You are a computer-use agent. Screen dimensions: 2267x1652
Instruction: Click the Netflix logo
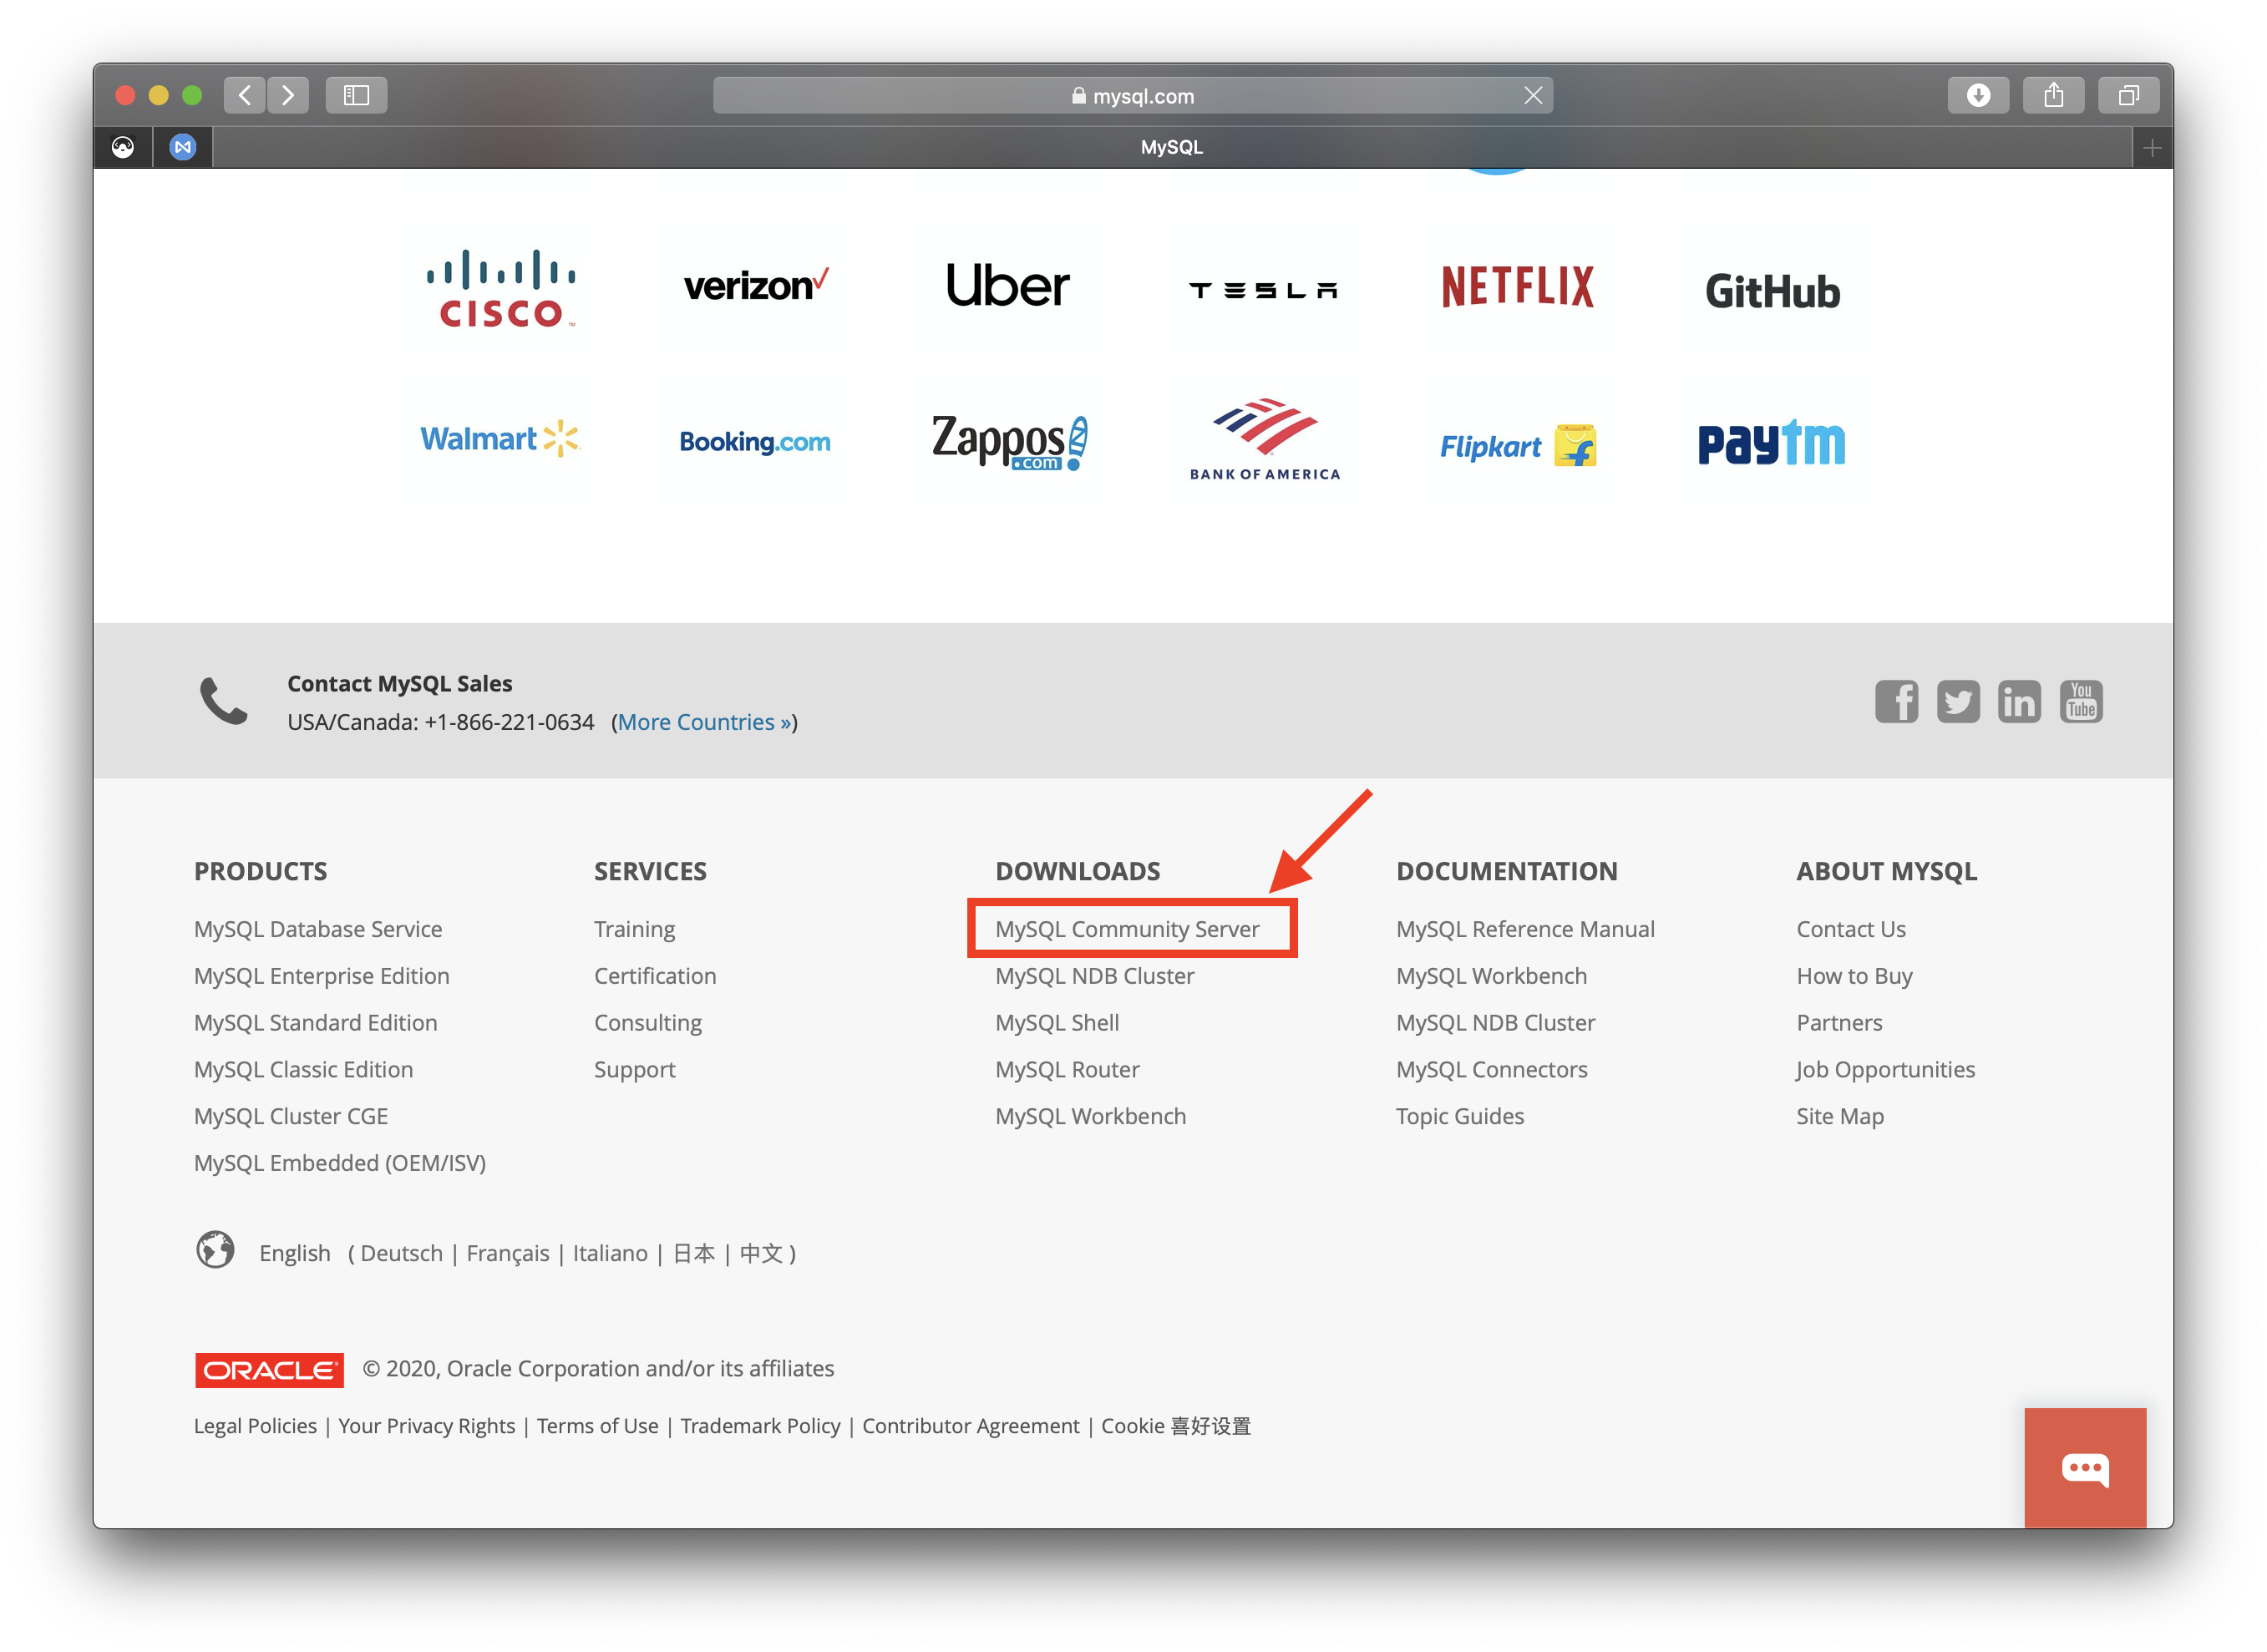1517,287
